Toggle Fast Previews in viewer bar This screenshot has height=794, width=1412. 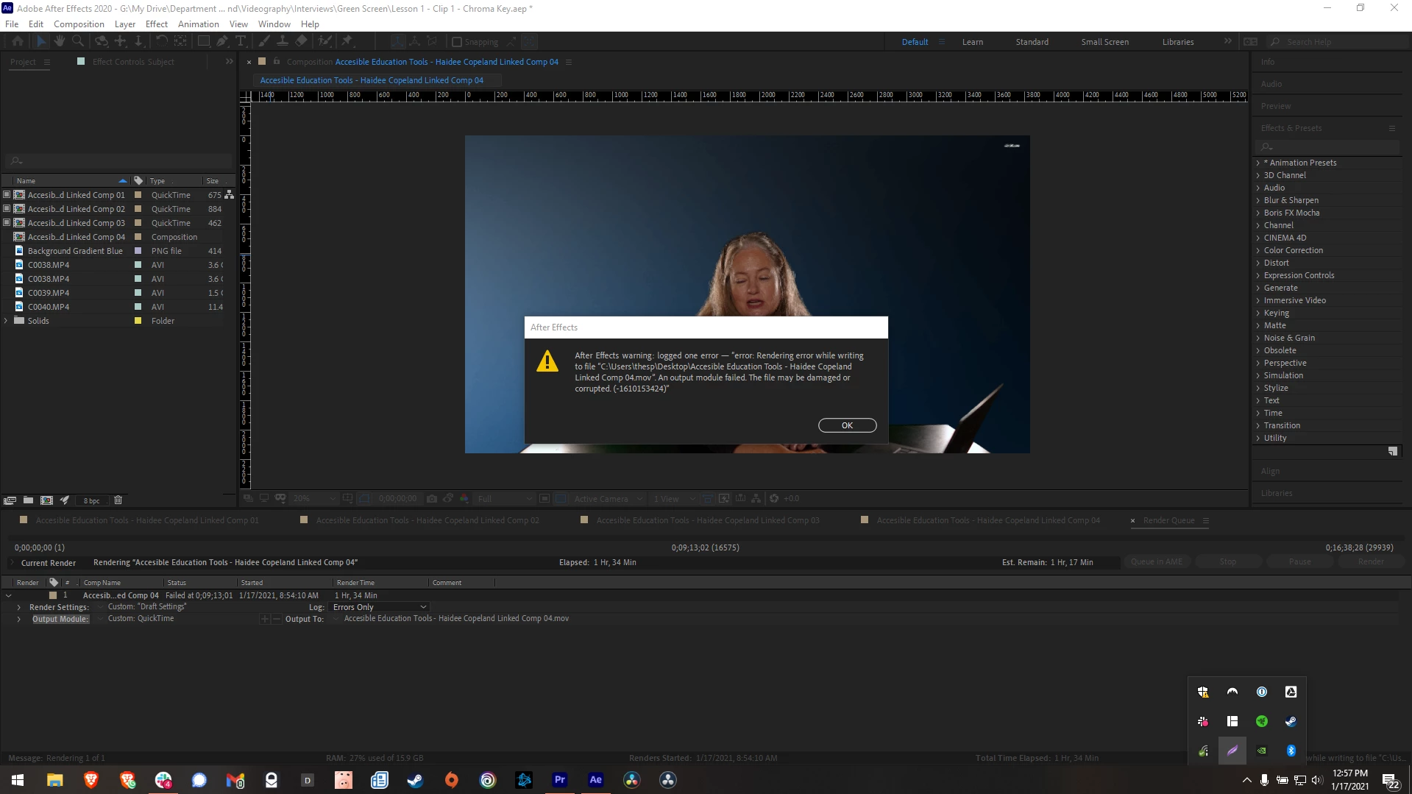tap(723, 498)
